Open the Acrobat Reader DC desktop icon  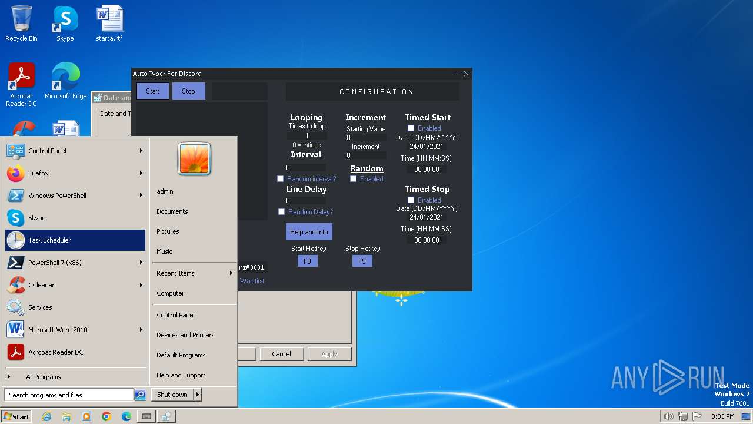[21, 85]
